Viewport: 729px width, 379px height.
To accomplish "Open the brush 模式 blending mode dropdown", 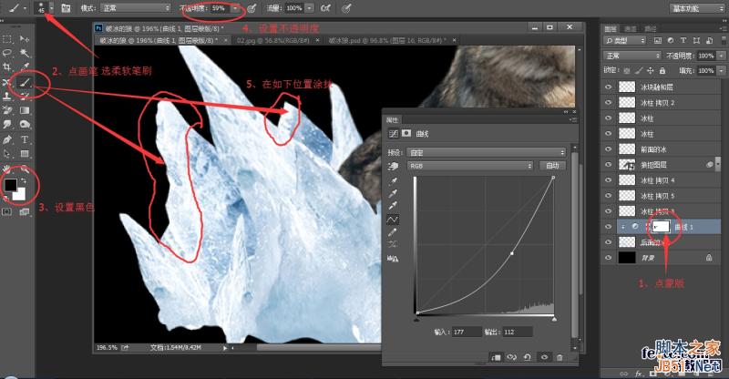I will tap(134, 8).
